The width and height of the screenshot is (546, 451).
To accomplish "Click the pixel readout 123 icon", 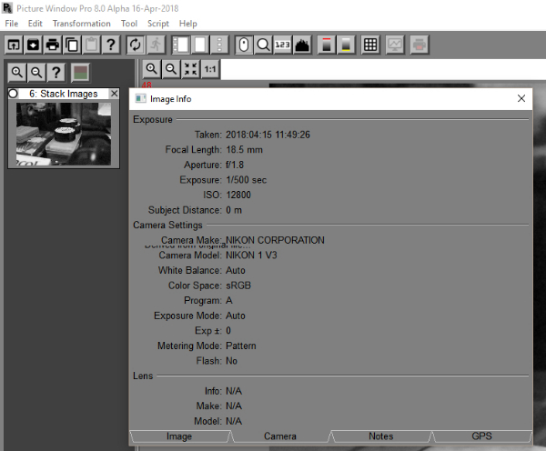I will point(283,45).
